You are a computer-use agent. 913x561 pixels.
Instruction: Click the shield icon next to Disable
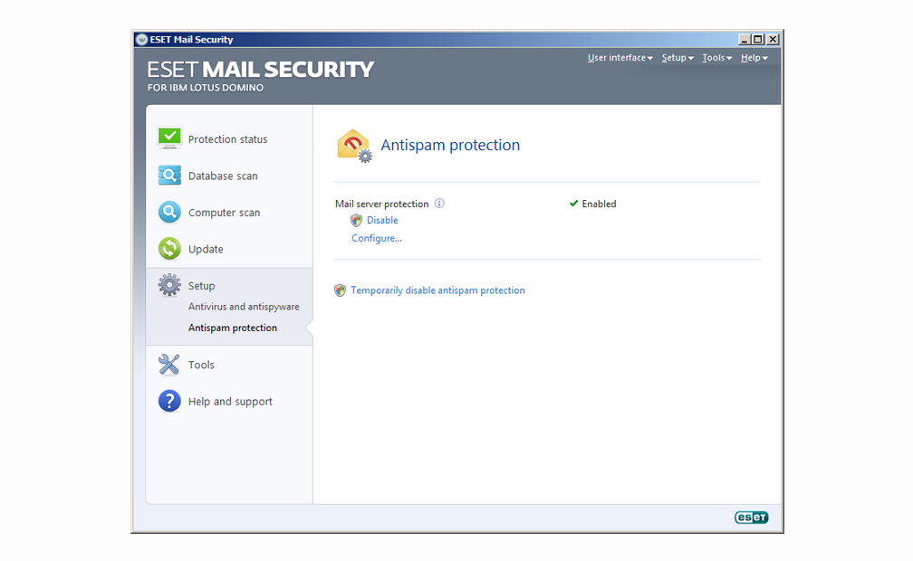click(356, 220)
